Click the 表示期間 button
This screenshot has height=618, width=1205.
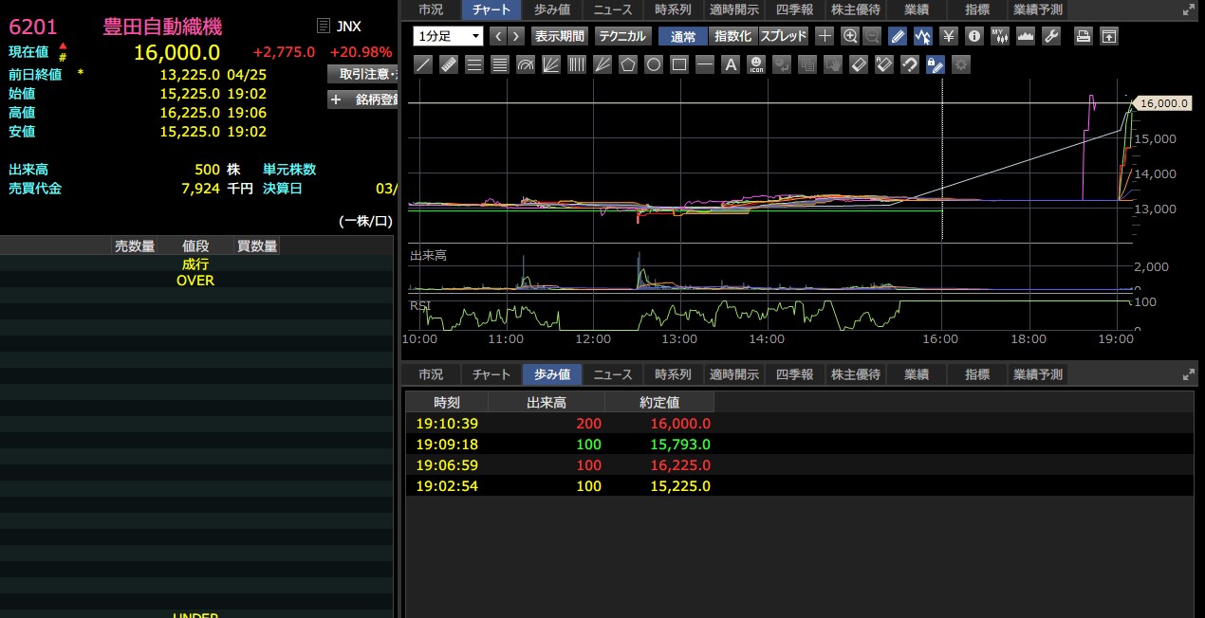click(x=560, y=36)
